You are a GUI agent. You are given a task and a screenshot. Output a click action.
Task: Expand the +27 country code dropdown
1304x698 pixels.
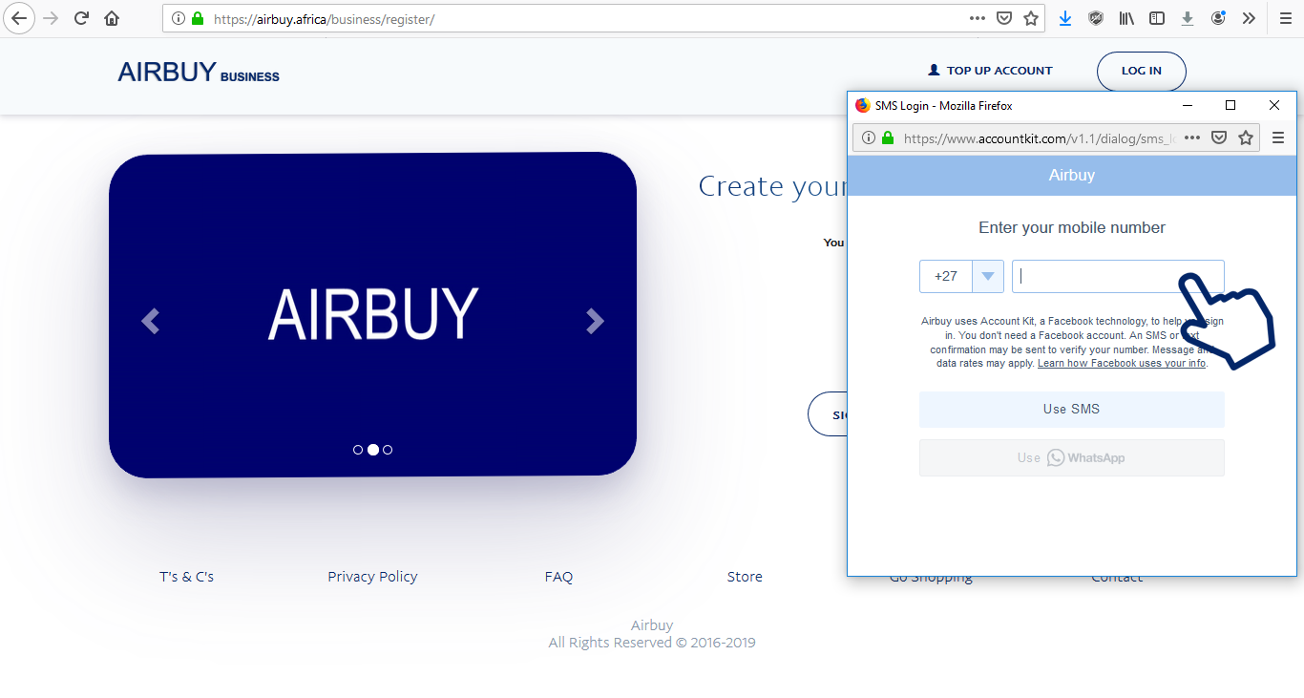point(988,277)
